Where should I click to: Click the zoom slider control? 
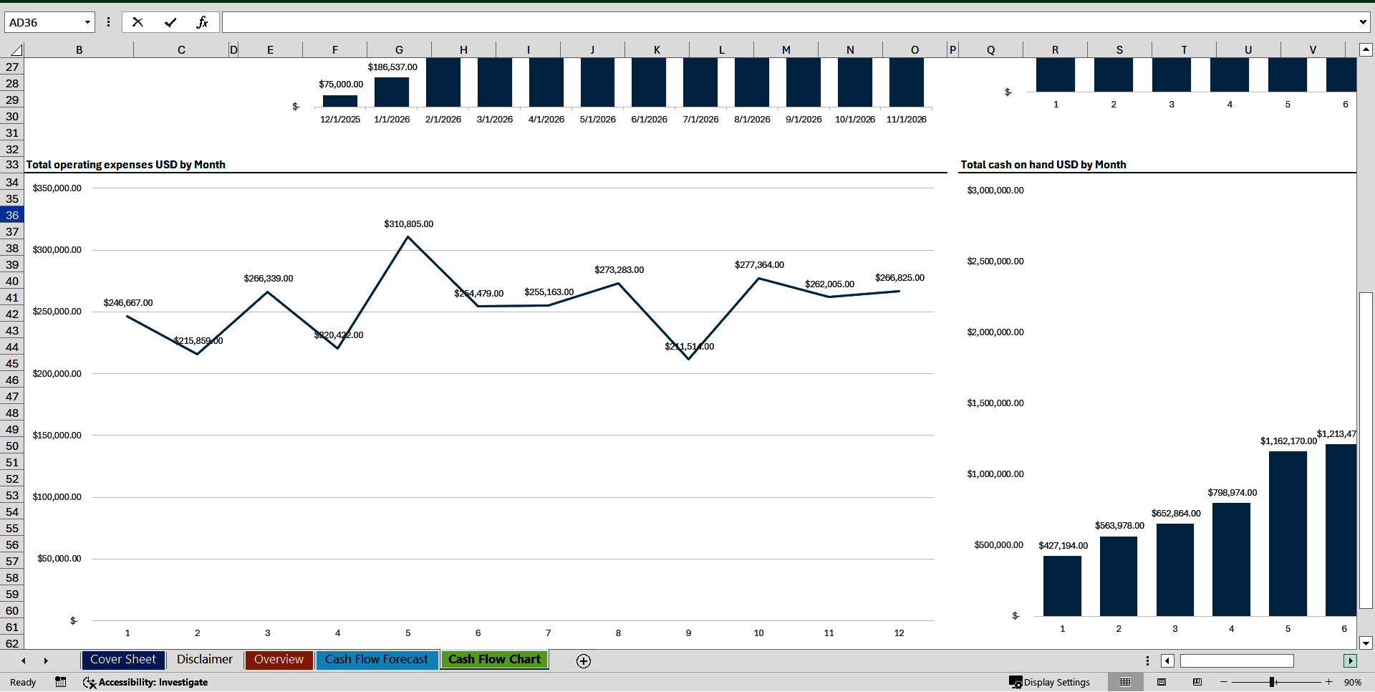click(1273, 682)
